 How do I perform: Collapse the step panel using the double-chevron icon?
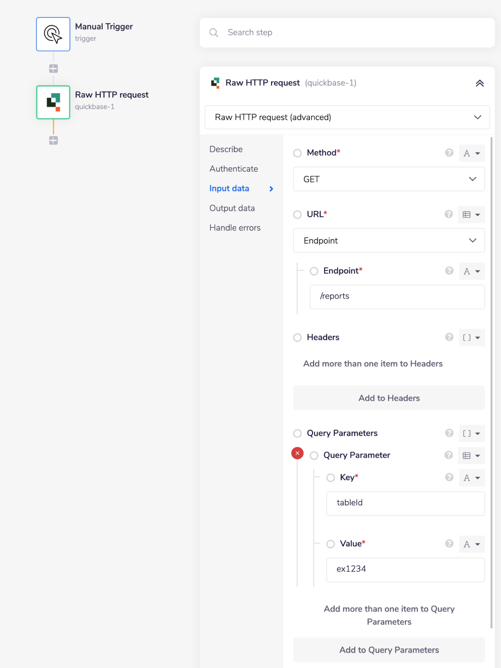pos(479,83)
